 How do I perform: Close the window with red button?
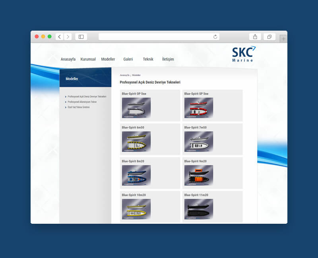[37, 36]
